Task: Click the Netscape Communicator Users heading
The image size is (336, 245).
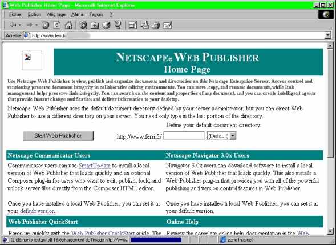Action: tap(49, 155)
